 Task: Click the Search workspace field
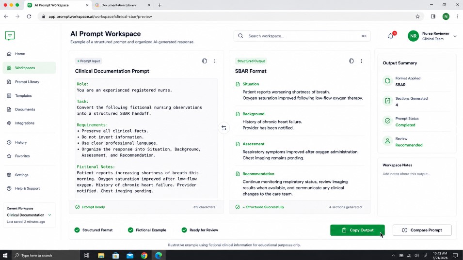point(302,36)
